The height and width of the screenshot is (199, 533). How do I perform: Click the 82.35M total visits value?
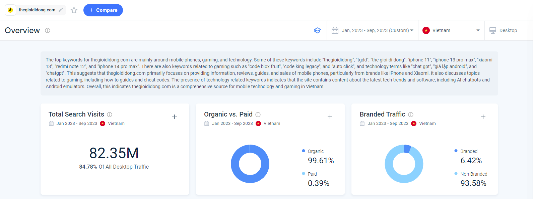click(114, 153)
